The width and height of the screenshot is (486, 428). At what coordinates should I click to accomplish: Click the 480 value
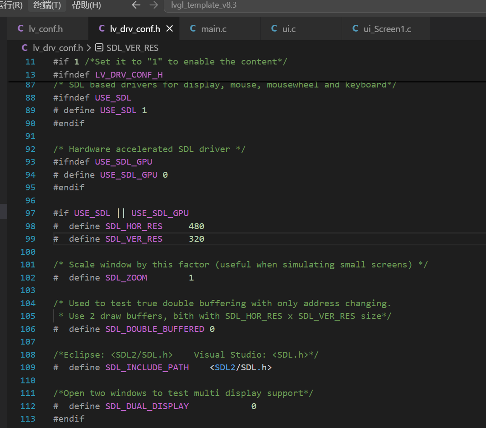click(x=196, y=226)
